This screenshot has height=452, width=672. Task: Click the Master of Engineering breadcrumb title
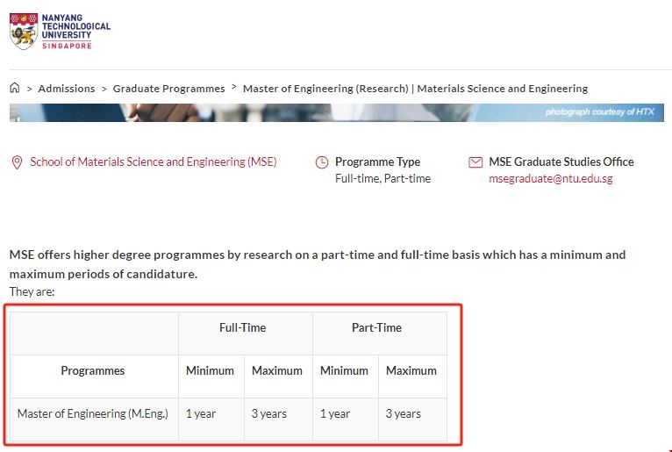coord(415,89)
